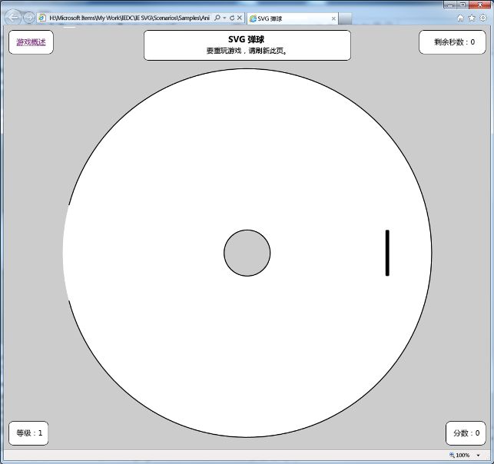Click the refresh icon in the address bar
Image resolution: width=494 pixels, height=464 pixels.
[x=232, y=18]
